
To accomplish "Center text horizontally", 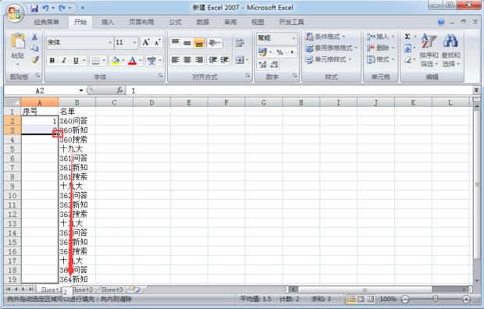I will point(187,59).
